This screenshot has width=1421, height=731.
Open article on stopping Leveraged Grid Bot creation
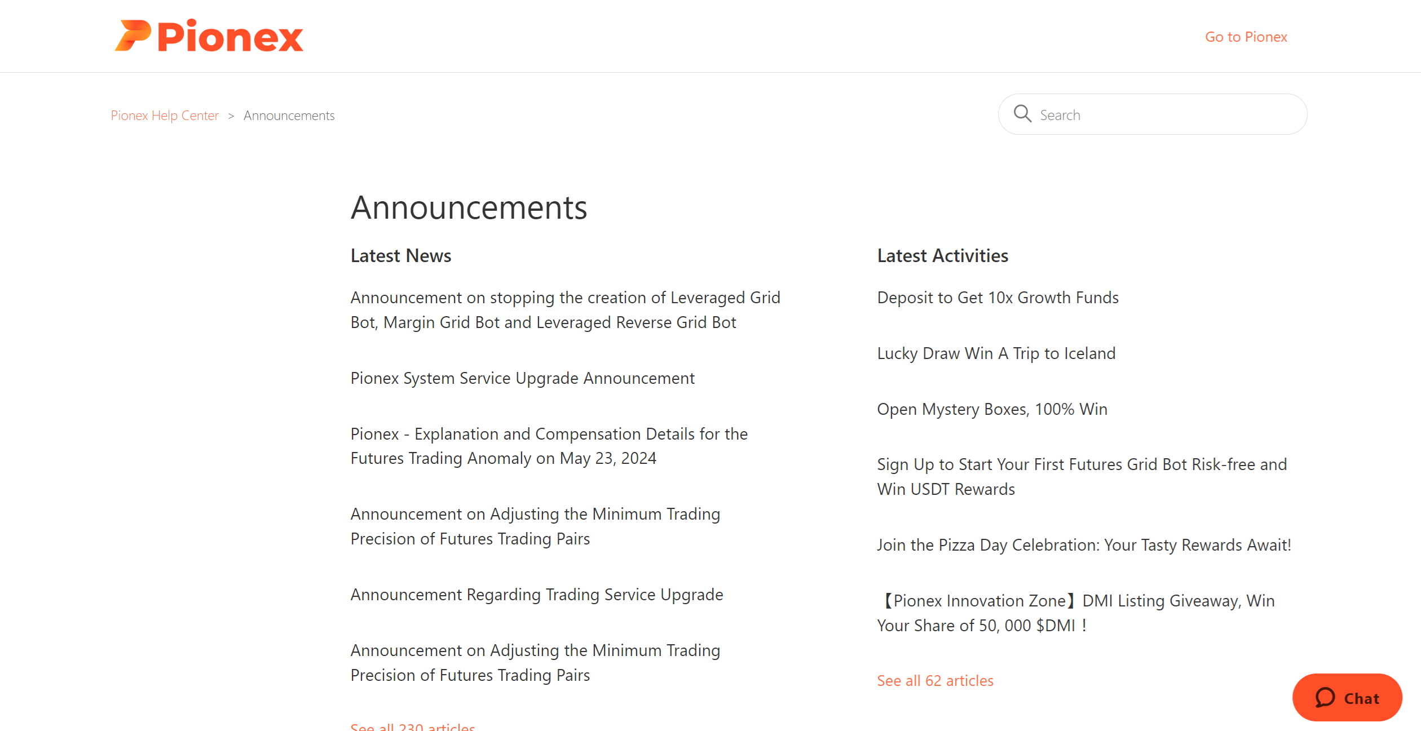[x=565, y=309]
